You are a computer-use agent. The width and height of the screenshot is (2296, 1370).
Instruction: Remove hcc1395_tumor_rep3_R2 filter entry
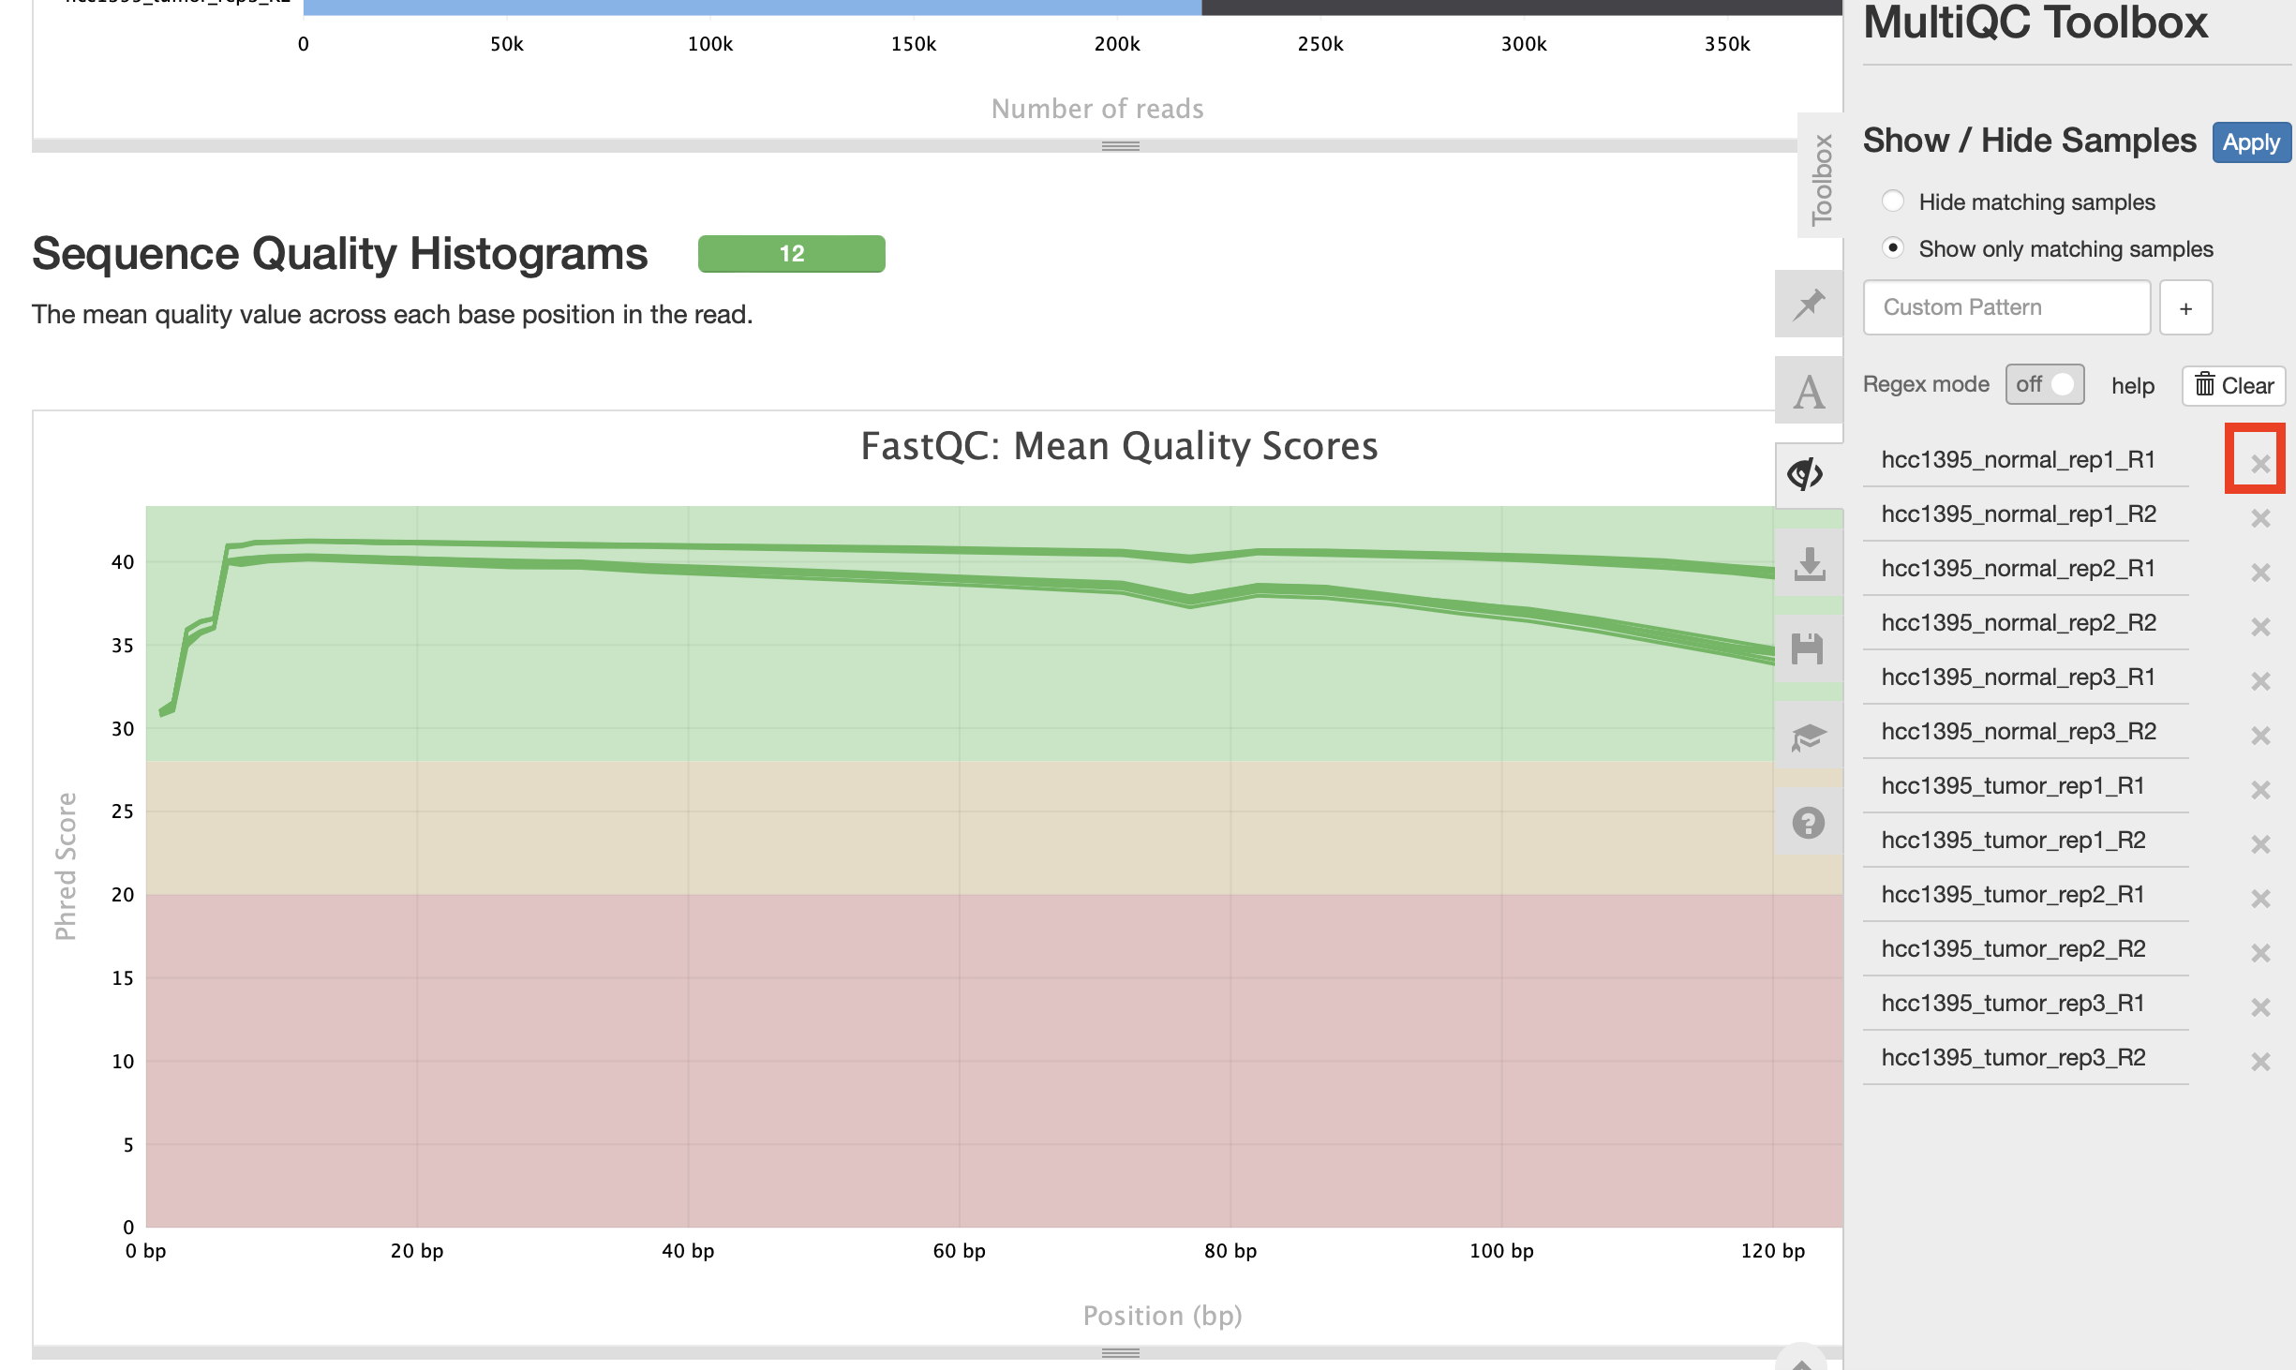pos(2259,1061)
